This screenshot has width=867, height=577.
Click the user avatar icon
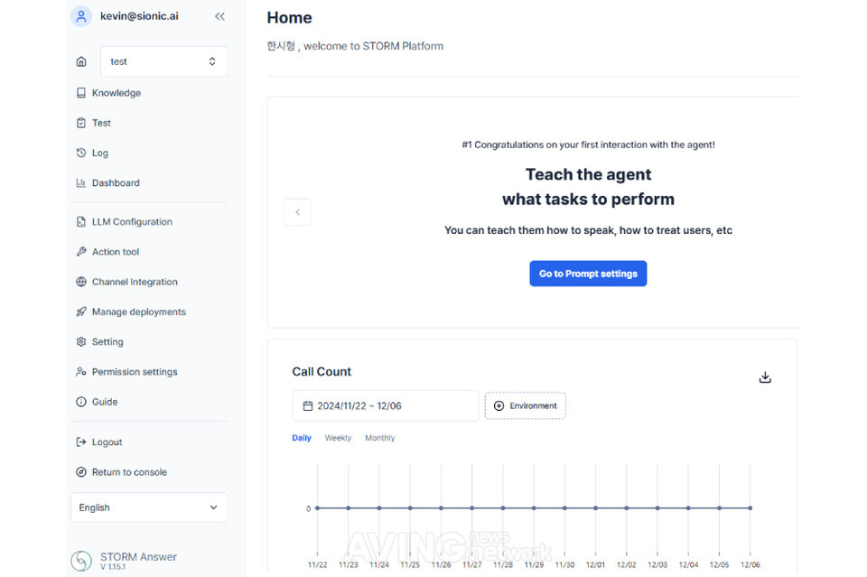pos(81,16)
